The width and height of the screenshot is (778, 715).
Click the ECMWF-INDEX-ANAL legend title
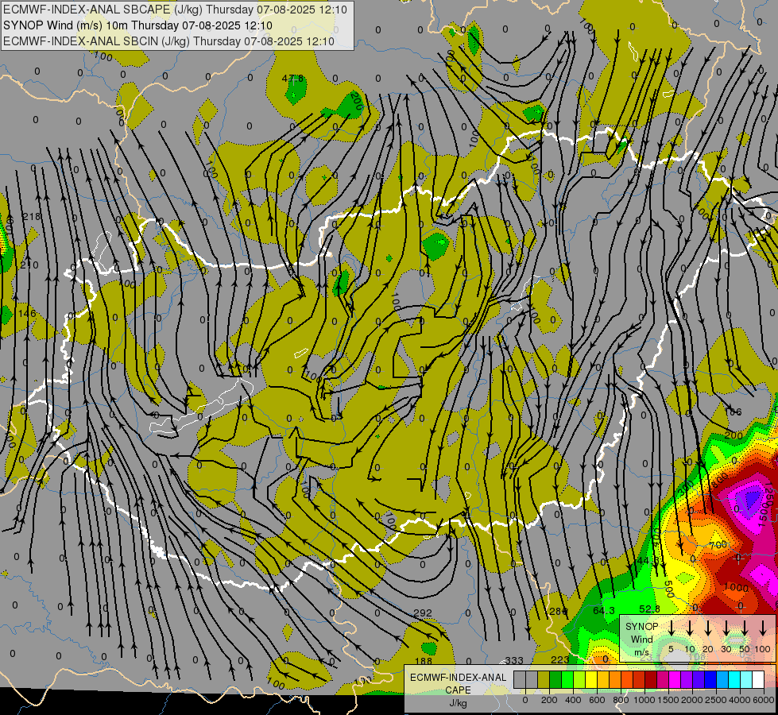point(458,678)
